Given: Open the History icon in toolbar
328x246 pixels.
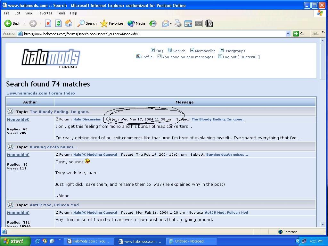Looking at the screenshot, I should coord(153,23).
